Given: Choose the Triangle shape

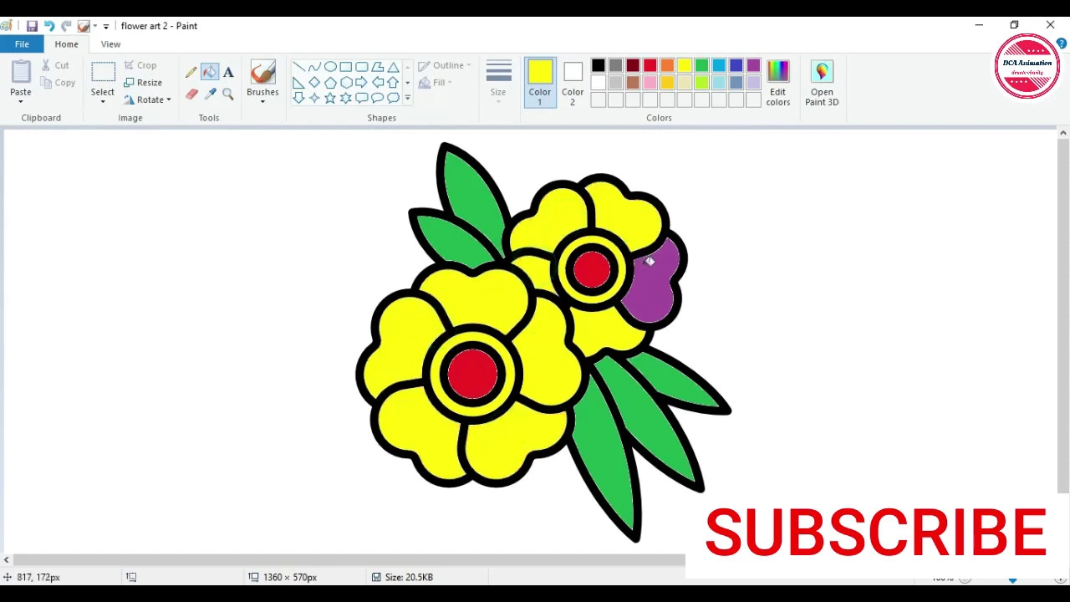Looking at the screenshot, I should point(393,67).
